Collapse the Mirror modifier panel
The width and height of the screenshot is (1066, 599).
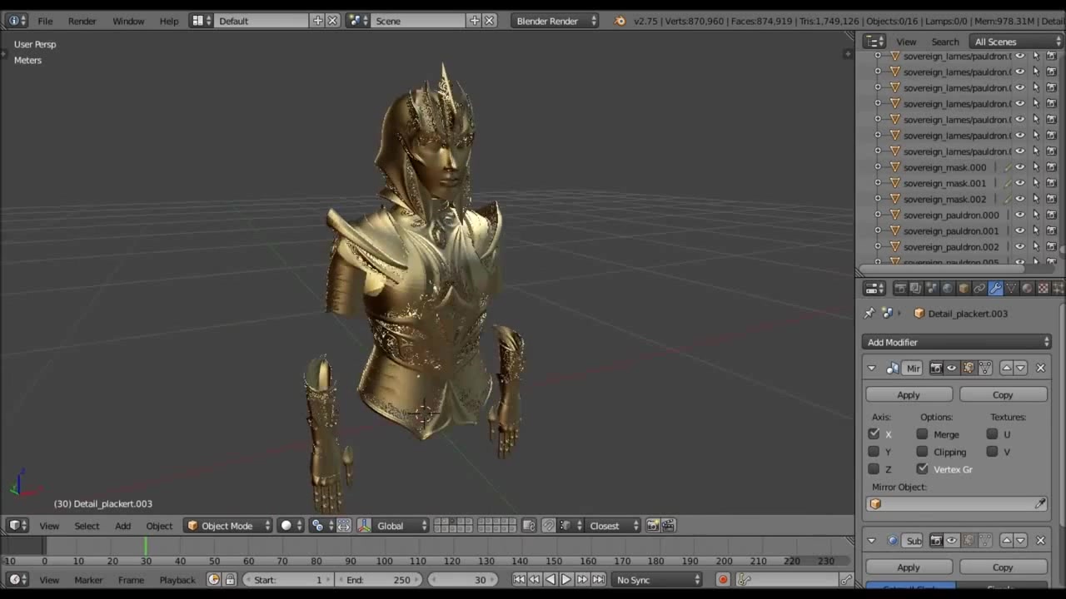(871, 367)
